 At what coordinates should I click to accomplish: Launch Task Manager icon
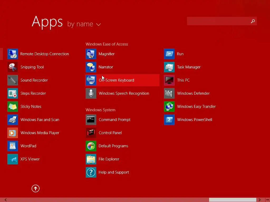(169, 67)
